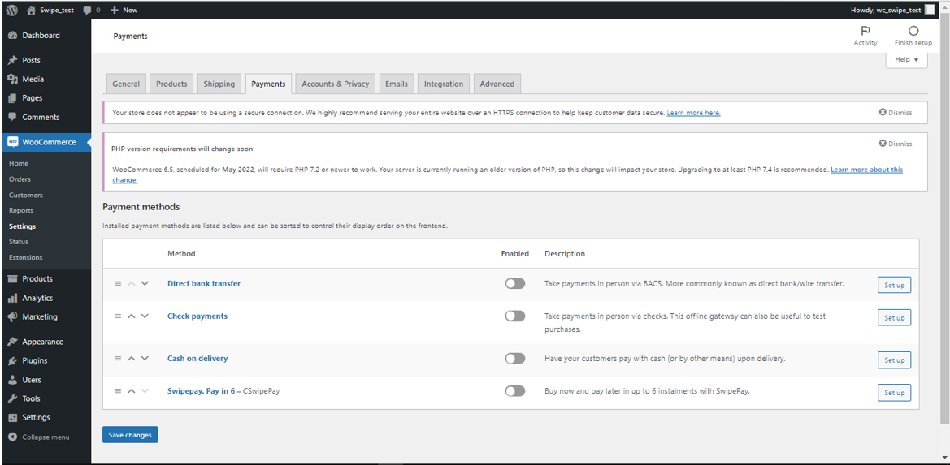950x465 pixels.
Task: Set up Cash on delivery
Action: click(x=894, y=360)
